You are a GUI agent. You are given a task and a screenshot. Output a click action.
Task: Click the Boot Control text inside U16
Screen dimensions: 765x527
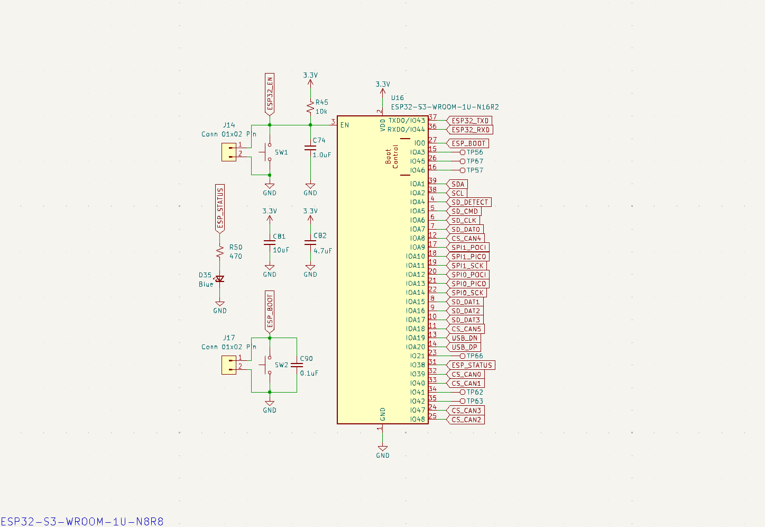click(392, 157)
